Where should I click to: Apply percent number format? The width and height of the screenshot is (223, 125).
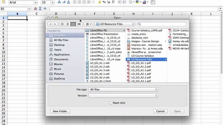(x=104, y=2)
